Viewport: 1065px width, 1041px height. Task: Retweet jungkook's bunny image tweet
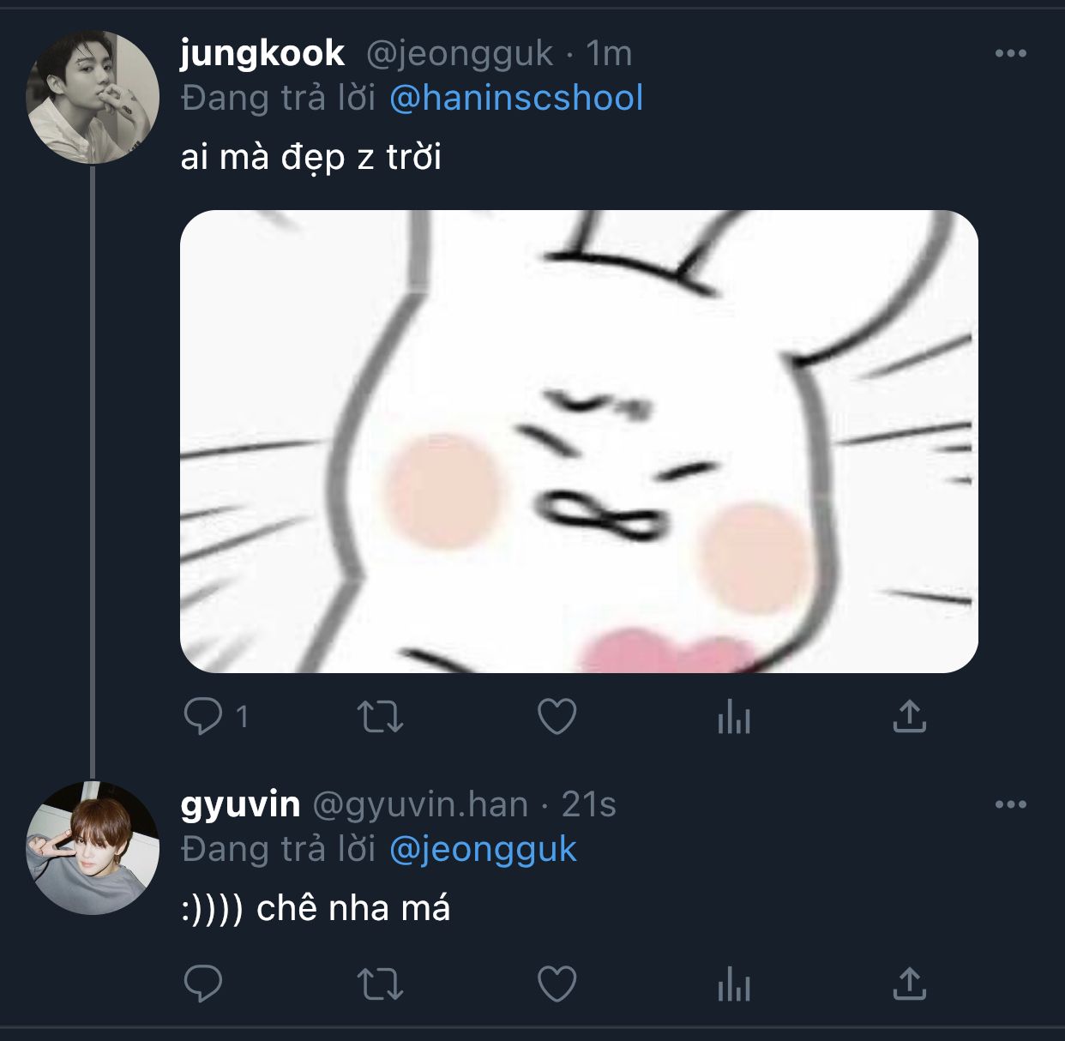(x=380, y=717)
